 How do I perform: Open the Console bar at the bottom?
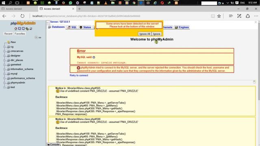coord(53,144)
